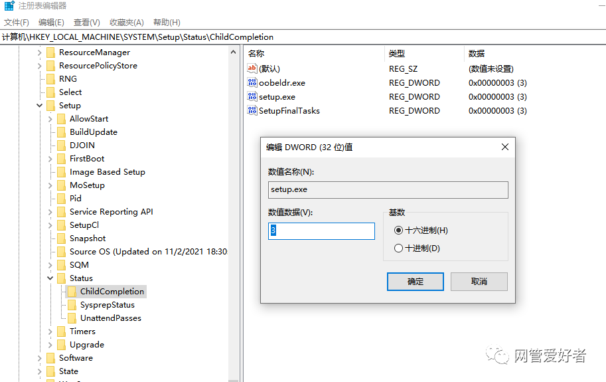Screen dimensions: 606x382
Task: Click the DJOIN folder icon
Action: coord(61,145)
